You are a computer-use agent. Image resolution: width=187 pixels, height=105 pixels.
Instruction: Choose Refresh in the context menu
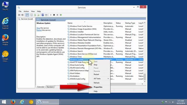pyautogui.click(x=99, y=83)
